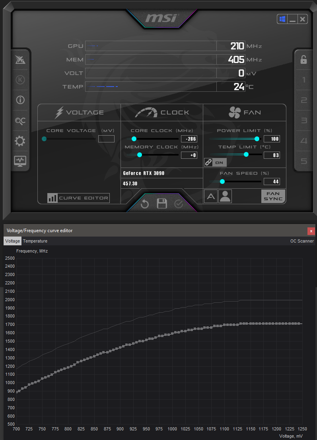This screenshot has height=440, width=317.
Task: Toggle the power/temp limit link ON button
Action: click(215, 162)
